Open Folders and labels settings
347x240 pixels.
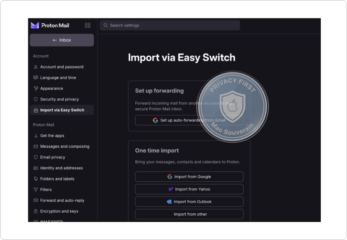pyautogui.click(x=62, y=179)
